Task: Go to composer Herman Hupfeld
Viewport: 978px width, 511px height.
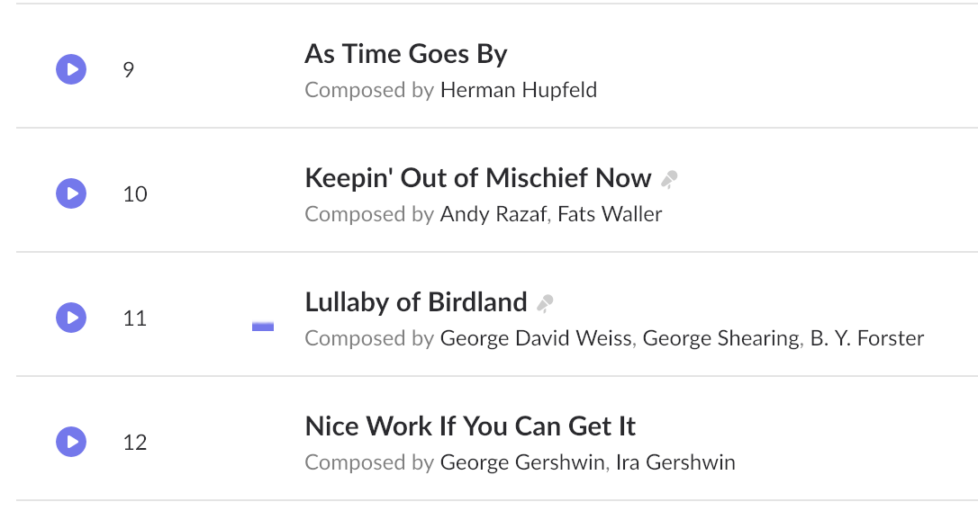Action: pos(518,90)
